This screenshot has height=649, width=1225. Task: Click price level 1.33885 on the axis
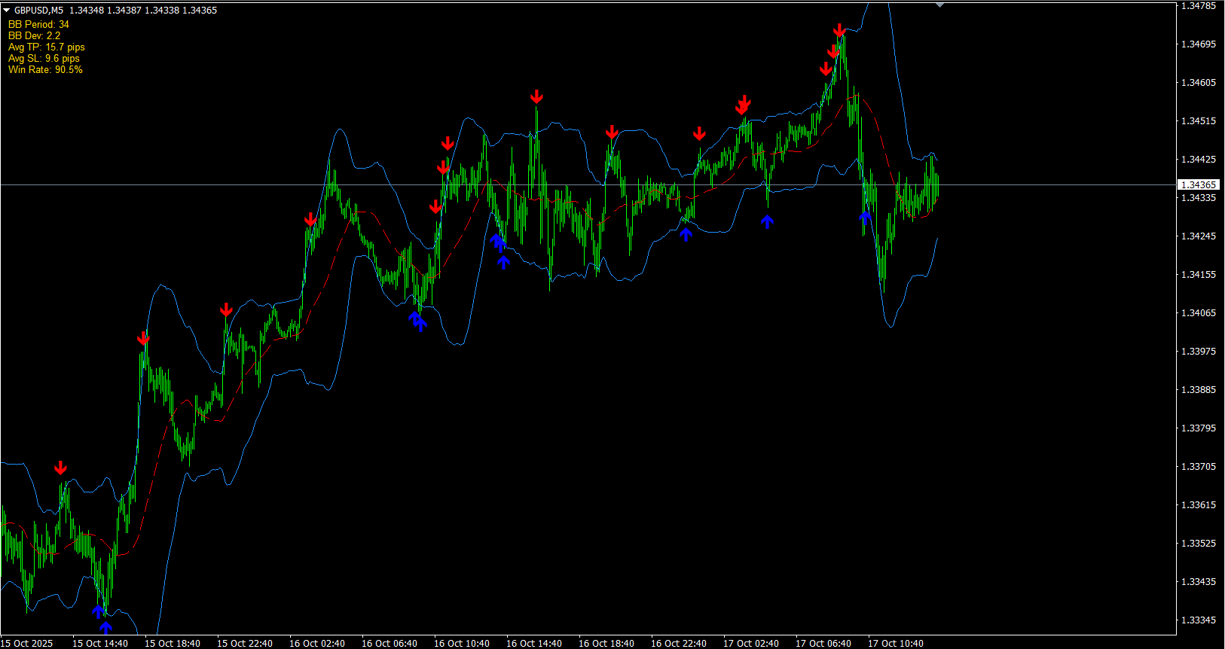coord(1198,390)
